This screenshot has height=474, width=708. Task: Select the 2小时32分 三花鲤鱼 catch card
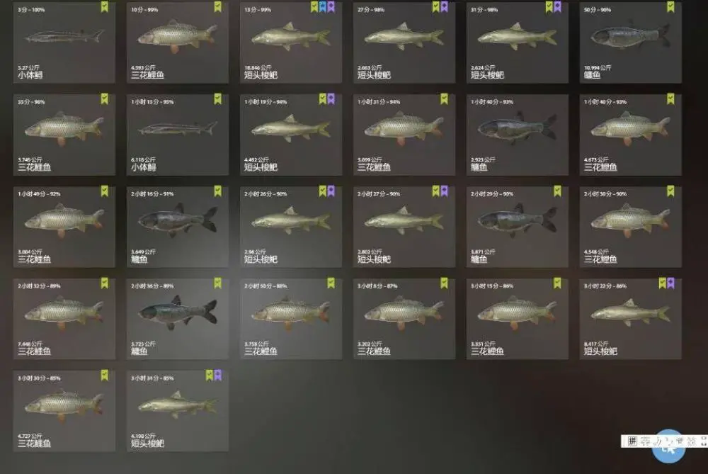(x=64, y=319)
